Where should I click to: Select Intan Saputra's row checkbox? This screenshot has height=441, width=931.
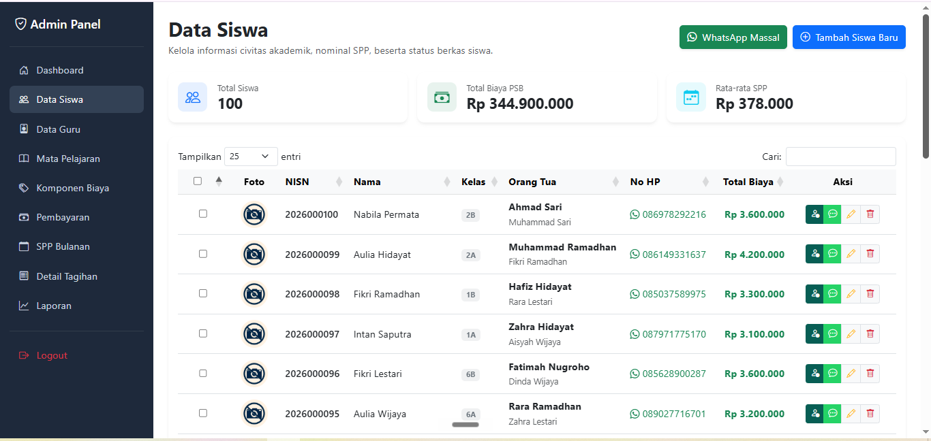point(203,333)
